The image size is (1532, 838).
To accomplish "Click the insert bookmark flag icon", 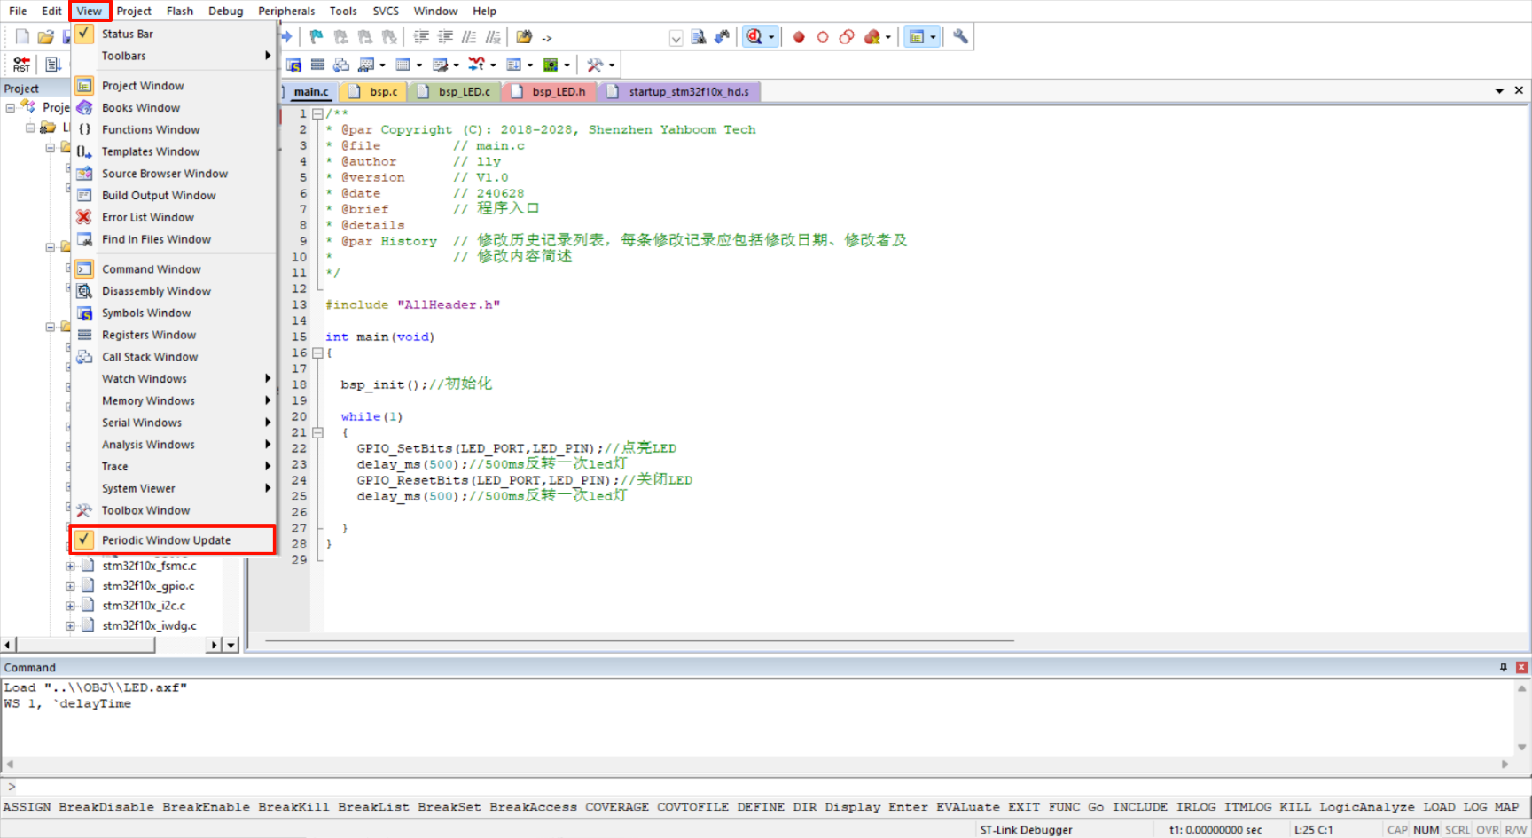I will pos(316,37).
